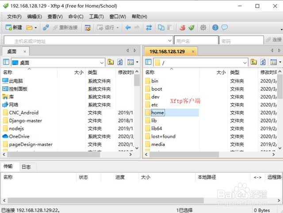Image resolution: width=283 pixels, height=213 pixels.
Task: Launch Xshell with the red icon
Action: (x=183, y=27)
